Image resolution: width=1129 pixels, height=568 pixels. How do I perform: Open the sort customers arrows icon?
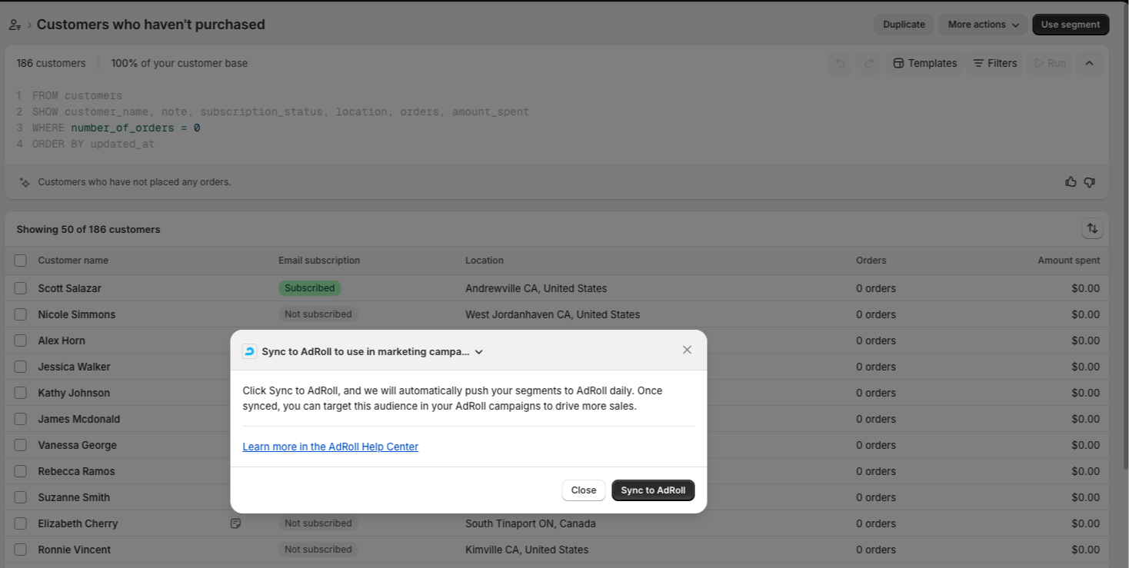pyautogui.click(x=1092, y=228)
